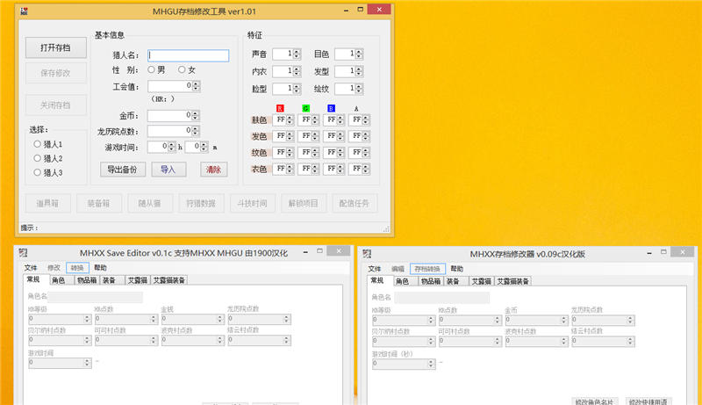Screen dimensions: 702x405
Task: Open 帮助 menu in MHXX Save Editor v0.1c
Action: pos(100,267)
